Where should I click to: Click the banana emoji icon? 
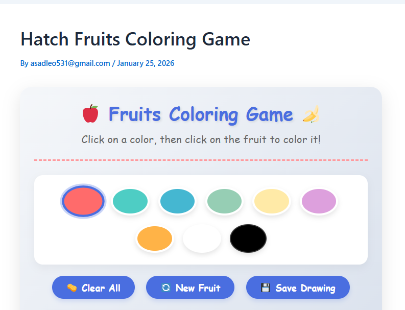[311, 114]
